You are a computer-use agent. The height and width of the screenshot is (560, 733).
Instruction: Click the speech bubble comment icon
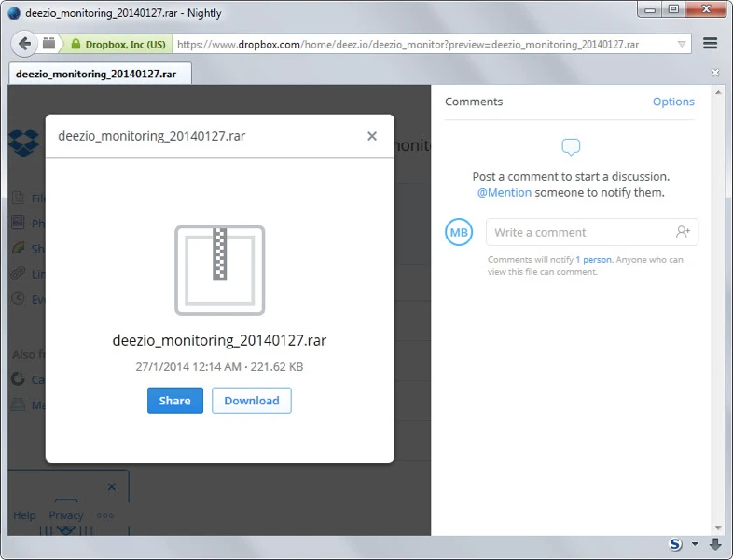coord(571,148)
